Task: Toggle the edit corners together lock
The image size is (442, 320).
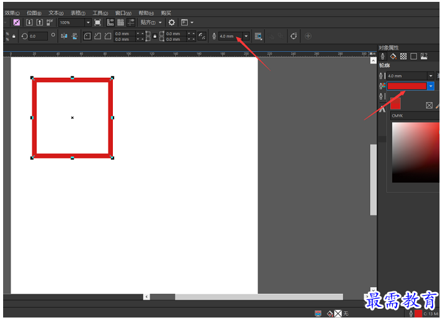Action: click(155, 36)
